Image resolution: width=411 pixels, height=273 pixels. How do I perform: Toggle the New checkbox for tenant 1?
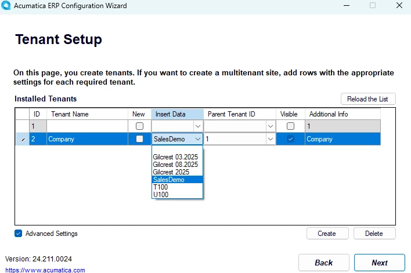click(x=139, y=126)
